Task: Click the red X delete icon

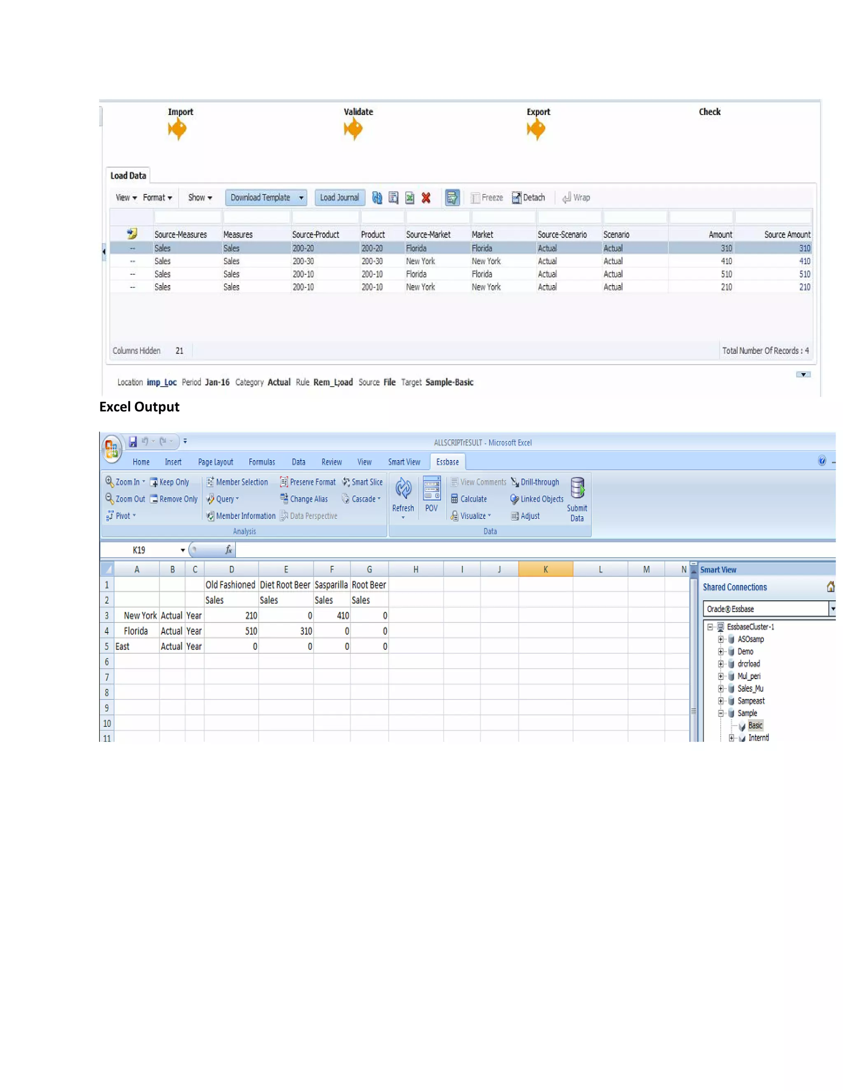Action: (x=426, y=198)
